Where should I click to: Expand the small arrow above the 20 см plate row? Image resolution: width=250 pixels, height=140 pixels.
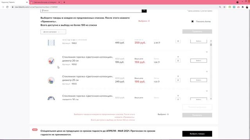(207, 52)
